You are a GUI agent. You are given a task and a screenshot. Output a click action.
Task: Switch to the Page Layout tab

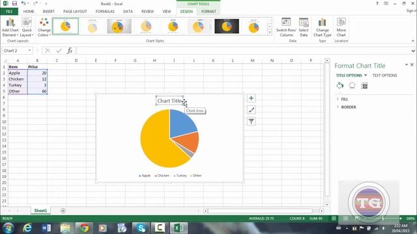coord(75,12)
